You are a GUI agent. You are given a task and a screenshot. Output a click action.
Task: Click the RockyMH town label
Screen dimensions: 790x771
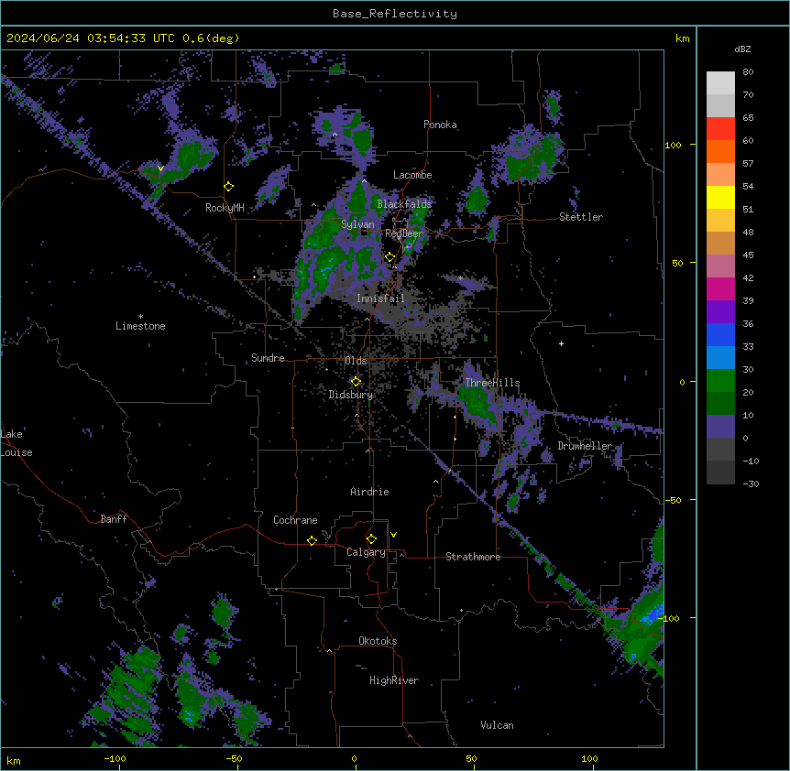tap(225, 208)
